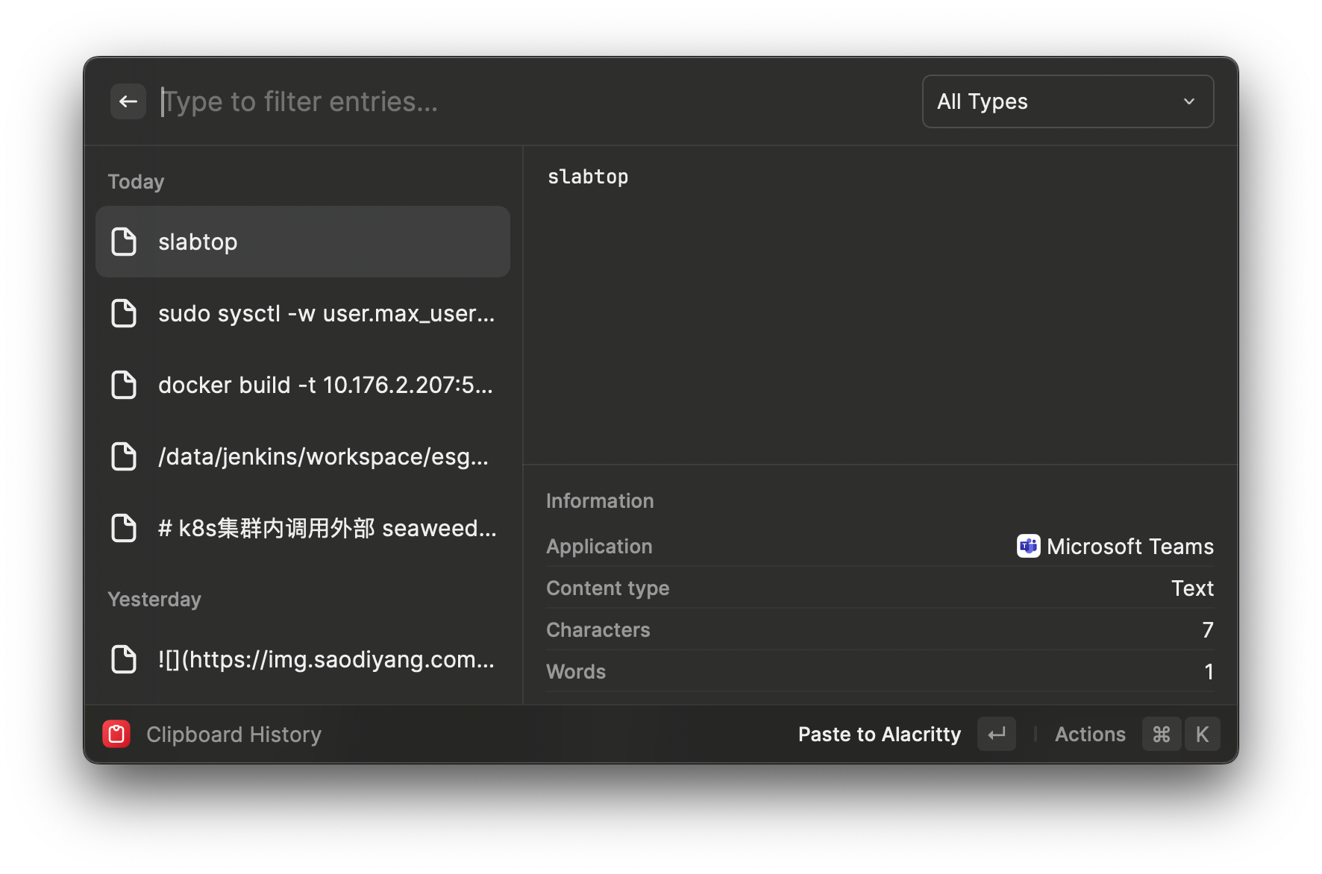Focus the filter entries search field
The image size is (1322, 874).
(x=522, y=101)
